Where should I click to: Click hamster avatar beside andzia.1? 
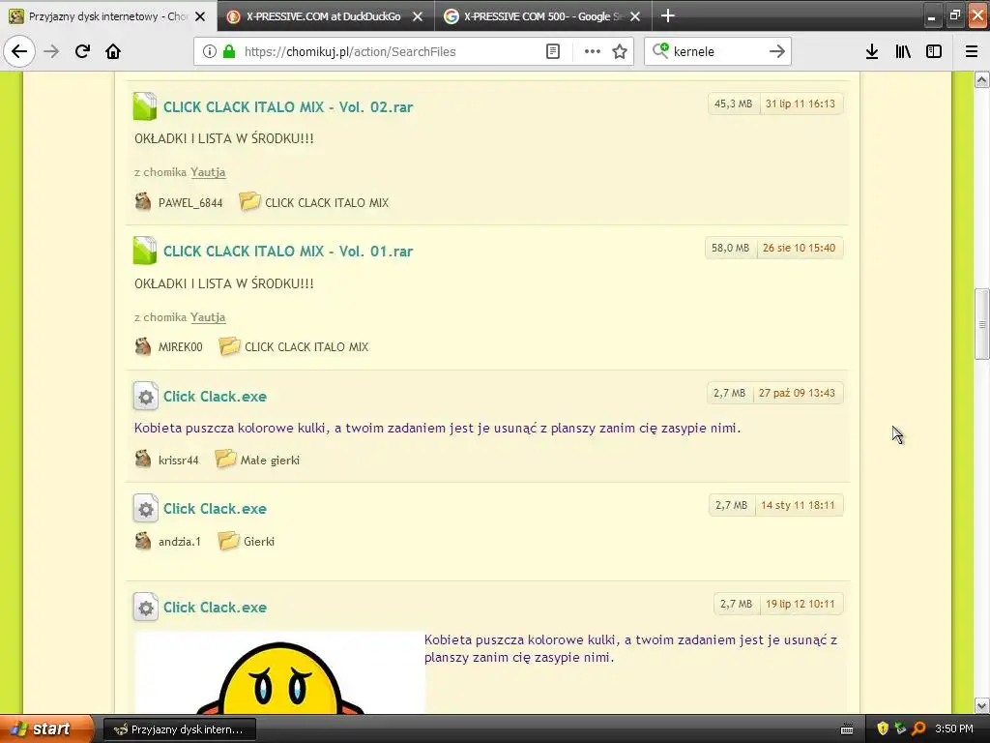[143, 540]
